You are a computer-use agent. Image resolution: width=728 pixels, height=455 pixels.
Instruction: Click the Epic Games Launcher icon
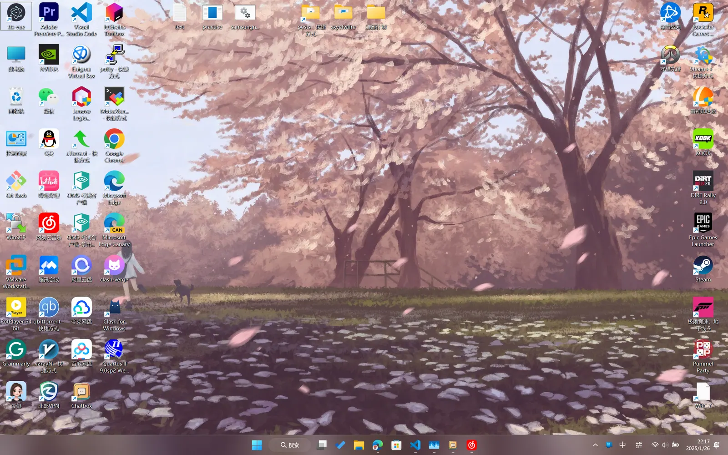pyautogui.click(x=703, y=223)
